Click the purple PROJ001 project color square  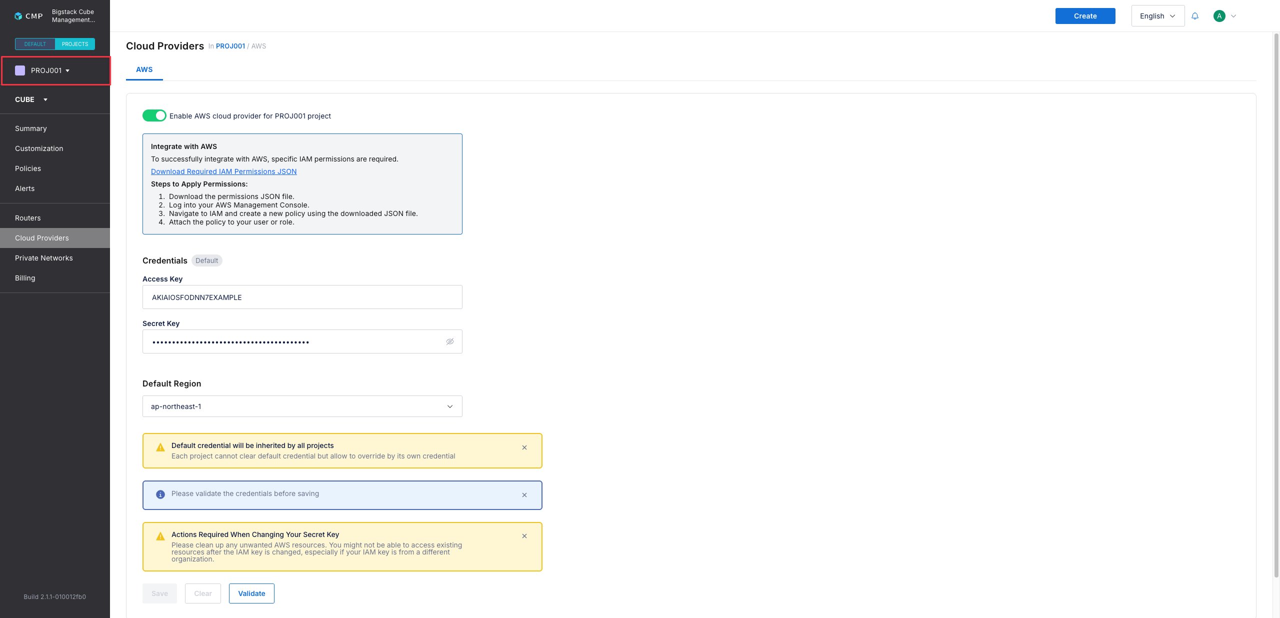point(20,70)
